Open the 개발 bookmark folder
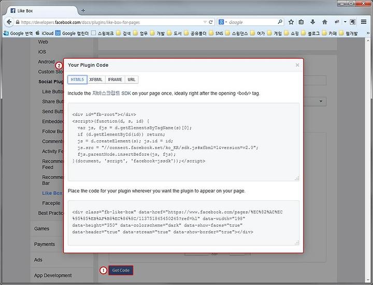This screenshot has height=285, width=373. tap(157, 33)
